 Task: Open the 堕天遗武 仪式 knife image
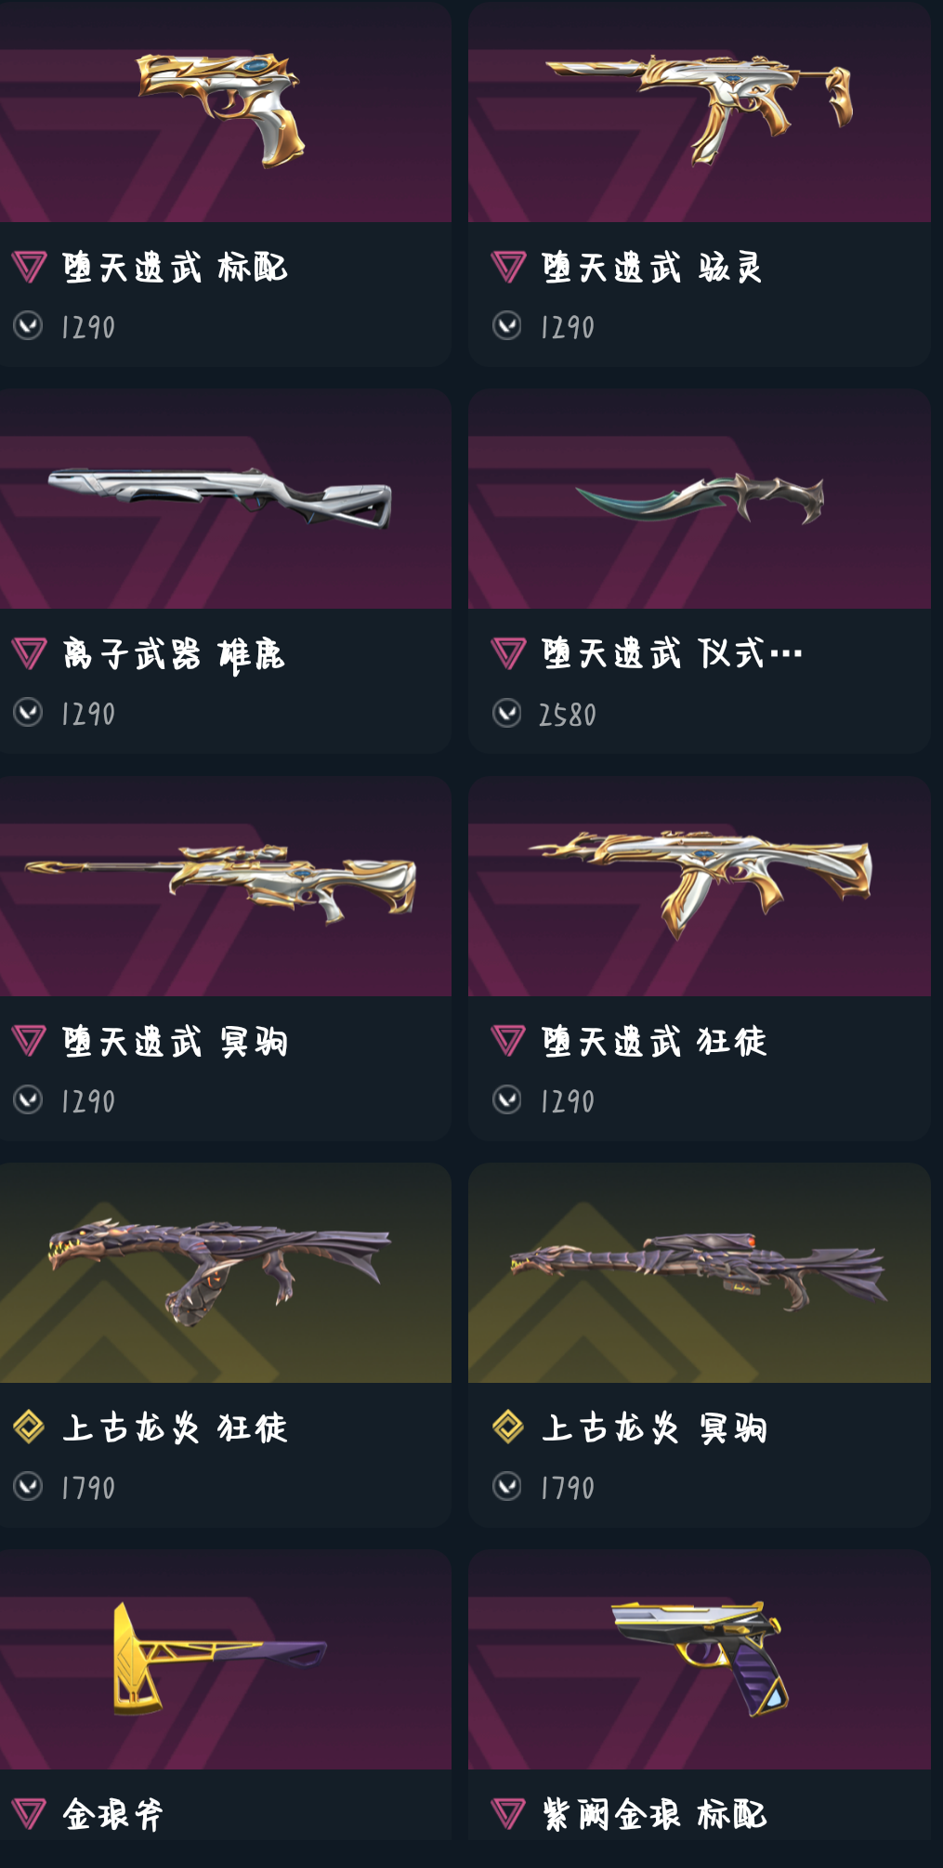pos(700,497)
